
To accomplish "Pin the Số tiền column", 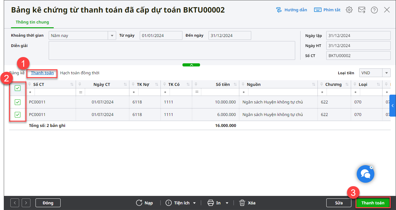I will [x=196, y=84].
